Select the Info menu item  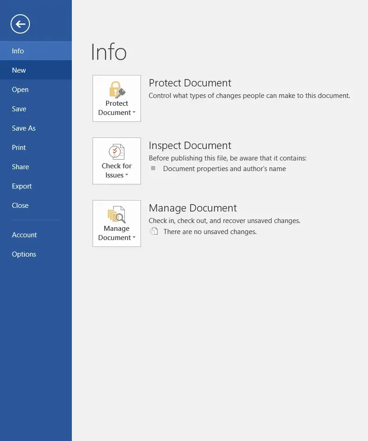tap(36, 51)
